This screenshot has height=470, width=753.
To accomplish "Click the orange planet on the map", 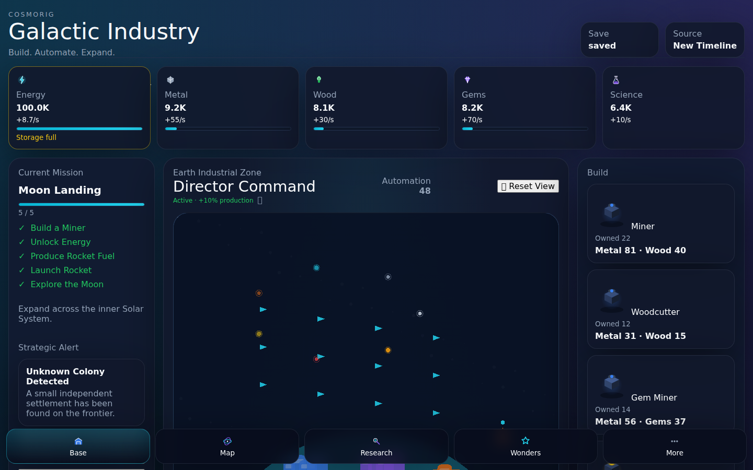I will (x=388, y=350).
